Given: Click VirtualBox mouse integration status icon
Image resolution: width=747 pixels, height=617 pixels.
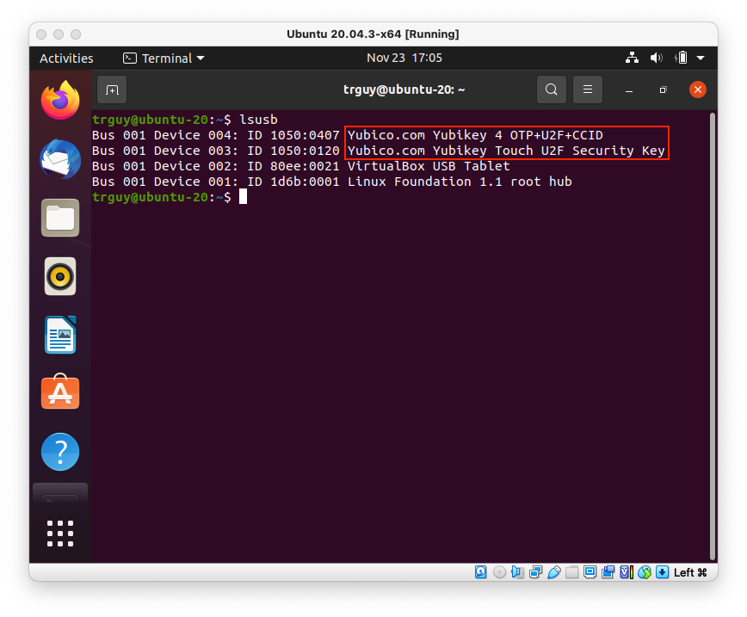Looking at the screenshot, I should [644, 572].
